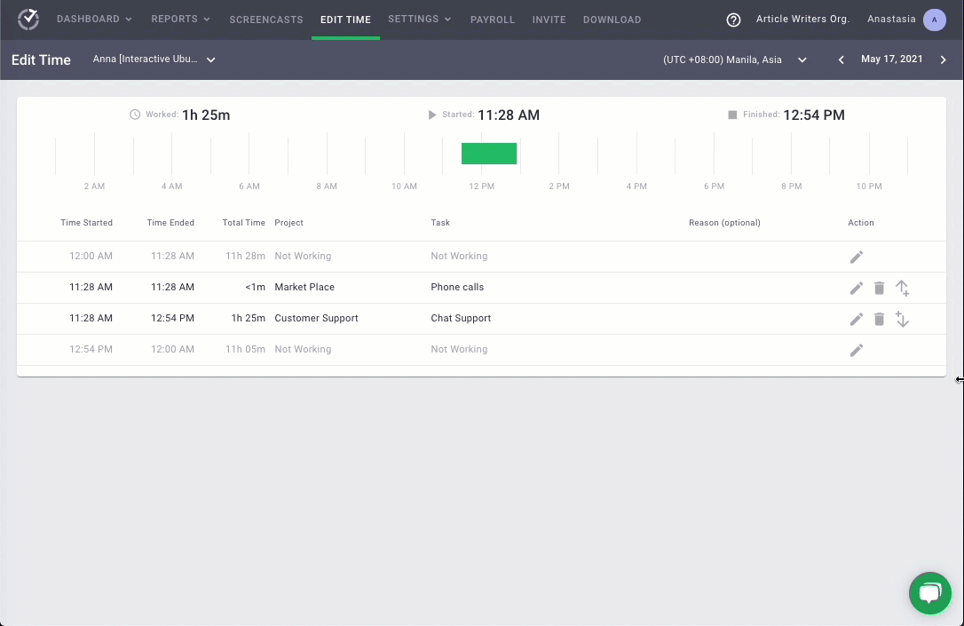Select the Chat Support task cell
This screenshot has width=964, height=626.
[x=461, y=318]
